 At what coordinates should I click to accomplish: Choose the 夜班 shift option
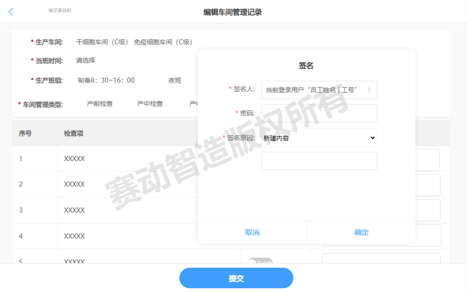pyautogui.click(x=175, y=80)
